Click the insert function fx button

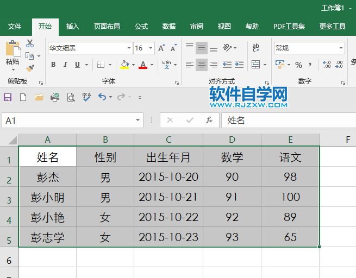[209, 120]
